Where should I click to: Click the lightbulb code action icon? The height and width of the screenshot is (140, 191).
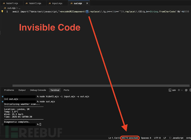point(2,11)
